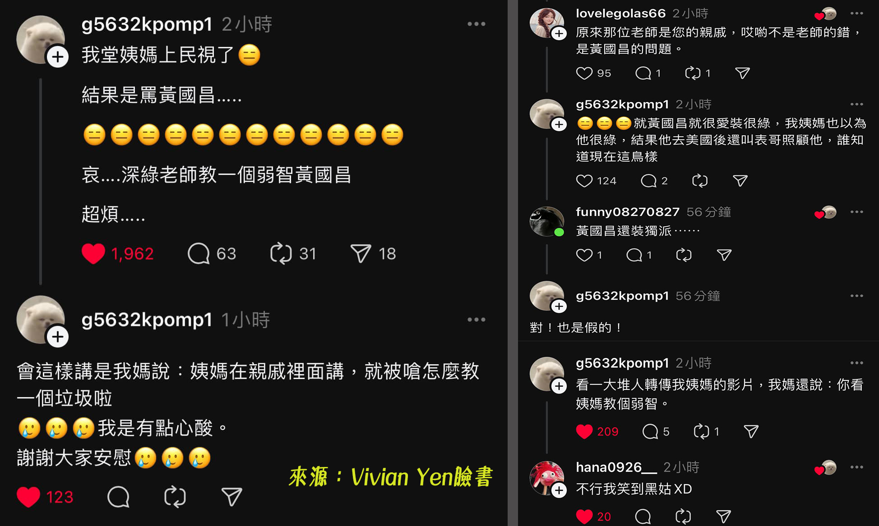Image resolution: width=879 pixels, height=526 pixels.
Task: Open more options on the 1小時 post
Action: click(x=476, y=320)
